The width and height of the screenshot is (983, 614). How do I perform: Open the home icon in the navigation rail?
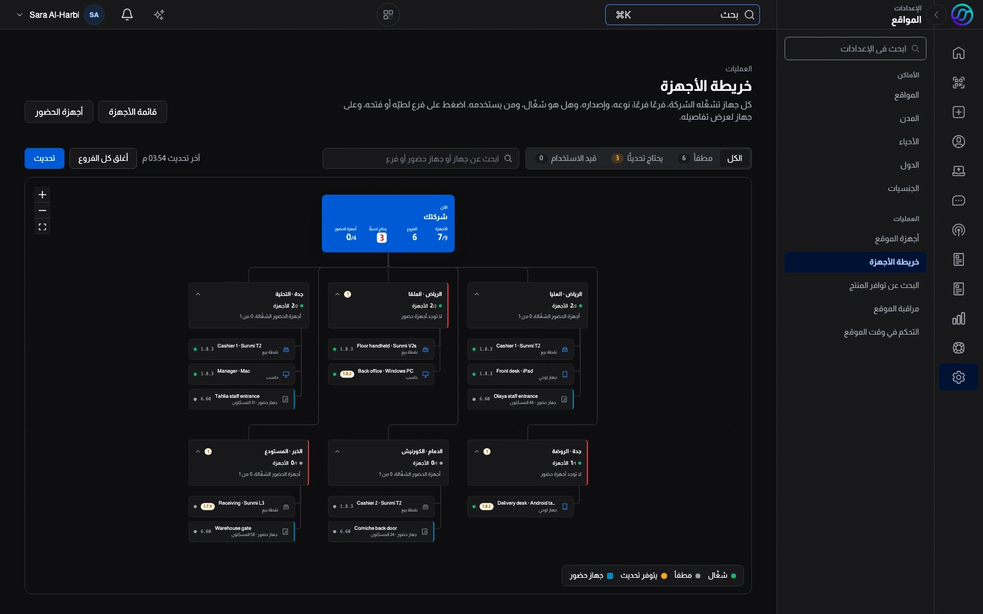tap(958, 53)
